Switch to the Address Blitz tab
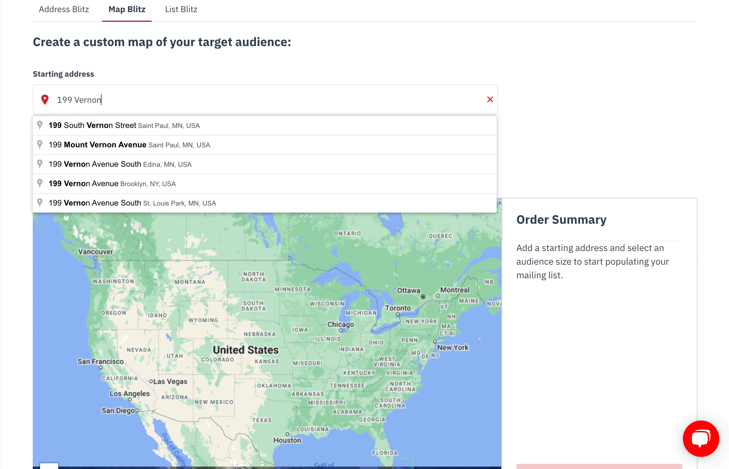This screenshot has width=729, height=469. [x=64, y=9]
